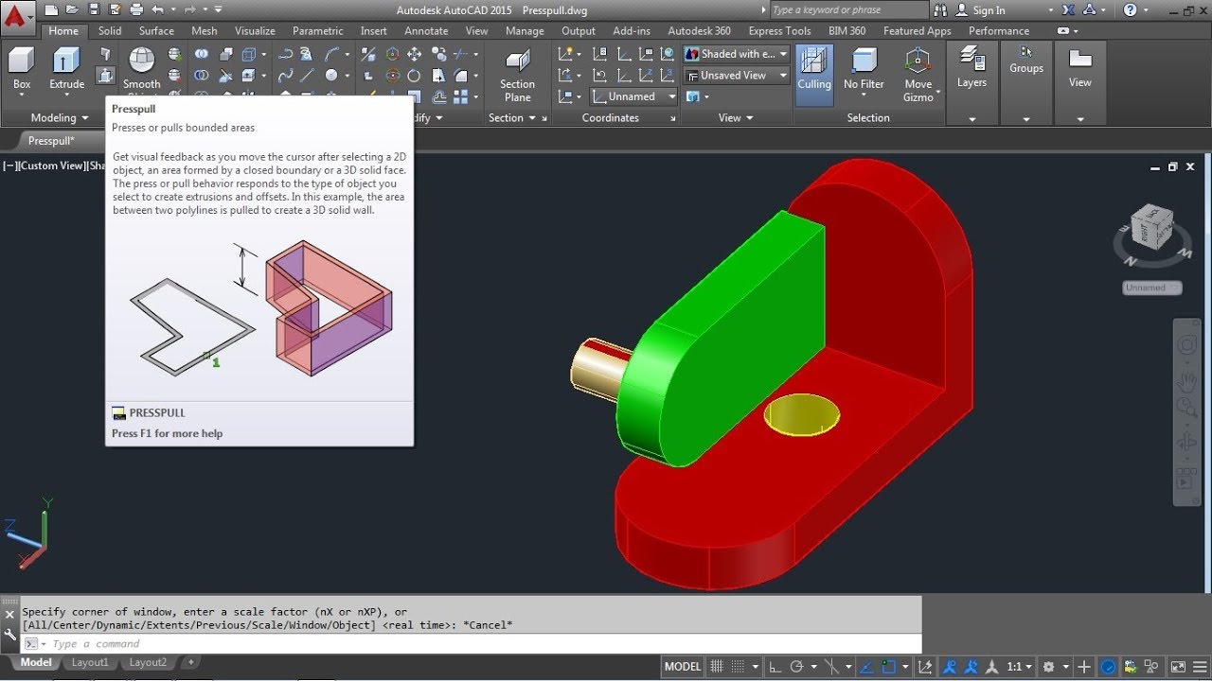Add a new layout with plus button
Image resolution: width=1212 pixels, height=681 pixels.
(x=190, y=663)
